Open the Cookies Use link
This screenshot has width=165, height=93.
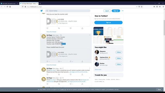click(63, 90)
